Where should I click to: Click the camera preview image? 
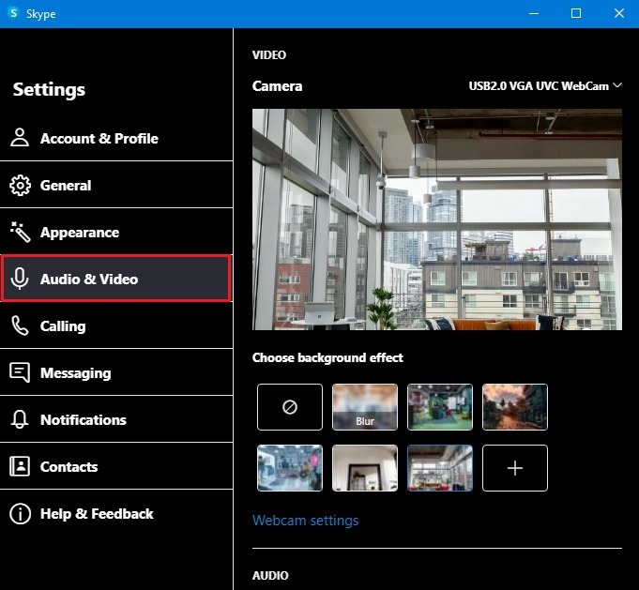[437, 219]
